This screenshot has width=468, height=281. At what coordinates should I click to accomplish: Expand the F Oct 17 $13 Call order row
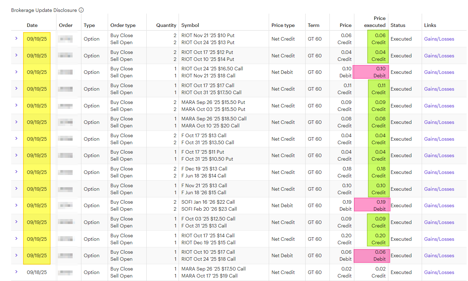pyautogui.click(x=16, y=139)
